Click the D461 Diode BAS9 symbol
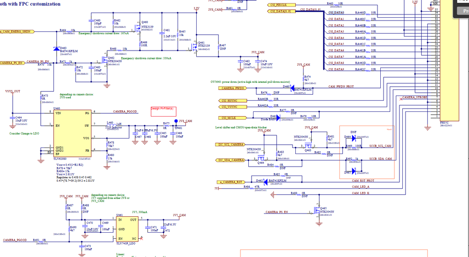This screenshot has width=469, height=257. 278,118
